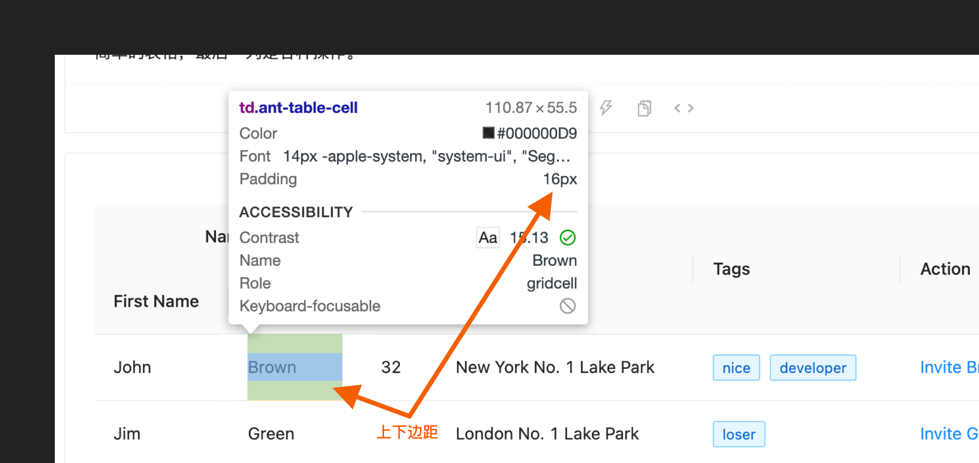The width and height of the screenshot is (979, 463).
Task: Click the loser tag
Action: pyautogui.click(x=739, y=434)
